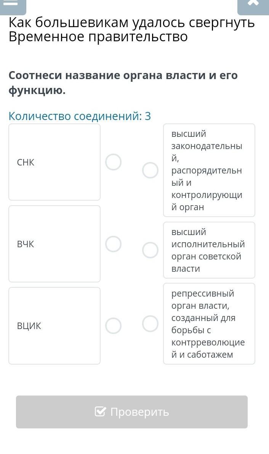The height and width of the screenshot is (454, 269).
Task: Open the hamburger menu icon
Action: coord(13,6)
